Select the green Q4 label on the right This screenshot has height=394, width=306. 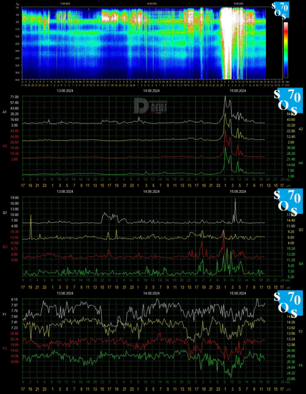(x=301, y=264)
